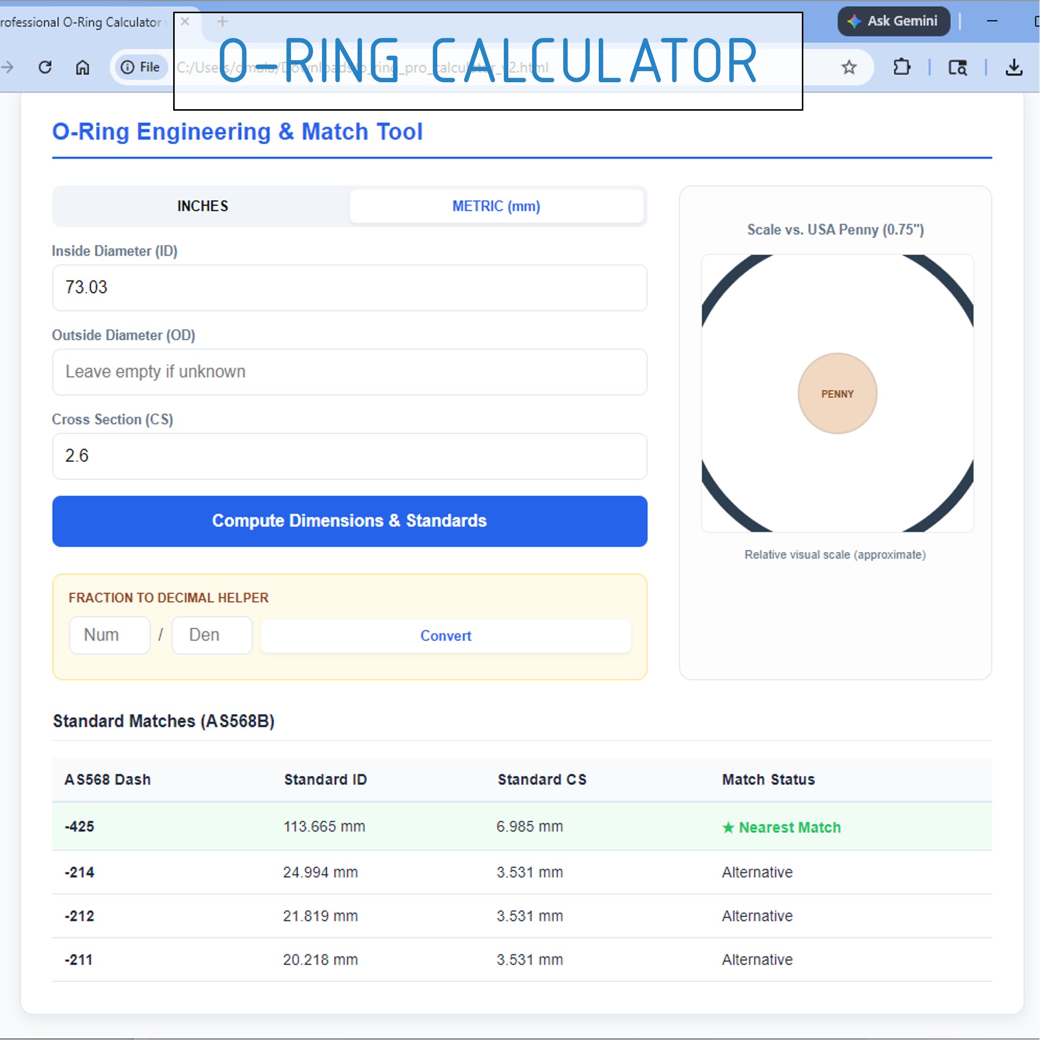Click the Outside Diameter (OD) label
This screenshot has height=1040, width=1040.
tap(123, 335)
